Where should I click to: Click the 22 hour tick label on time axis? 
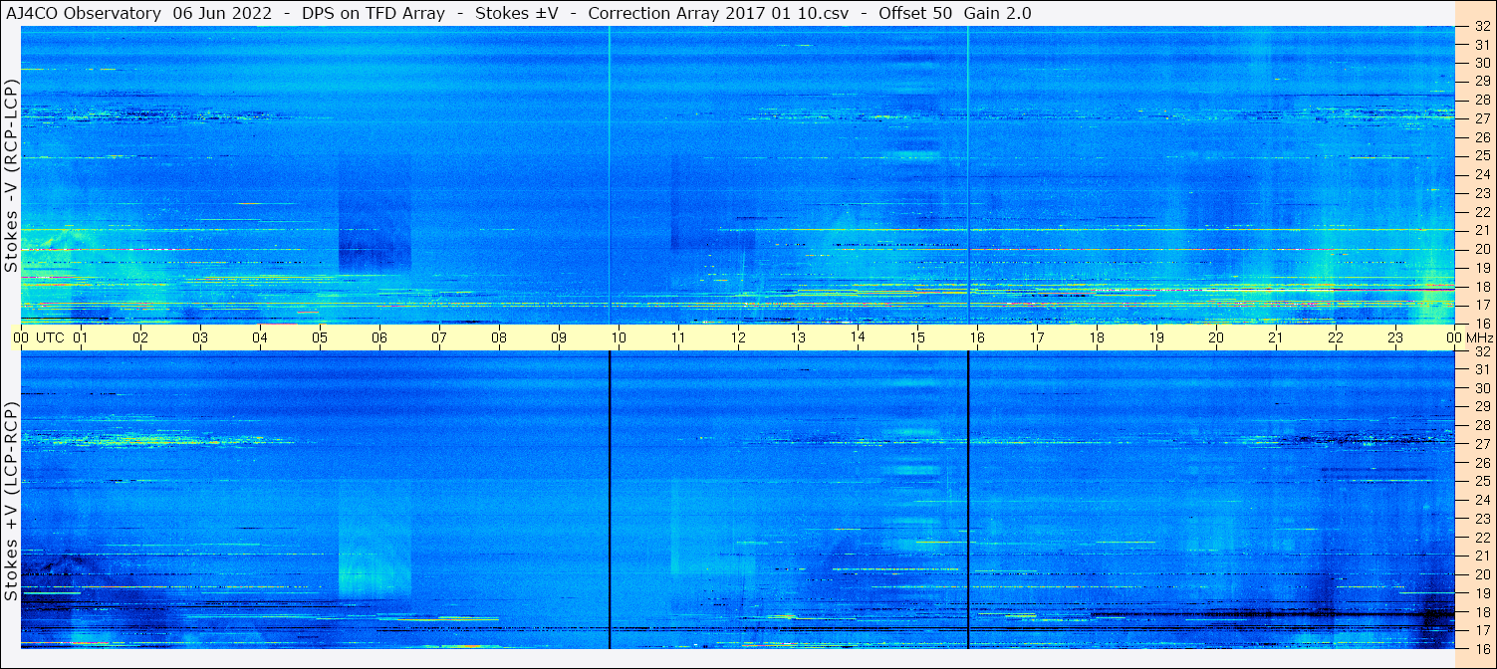1336,337
